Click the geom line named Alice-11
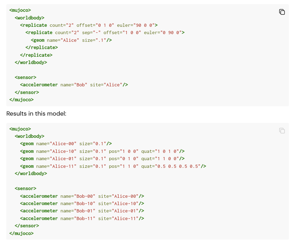Viewport: 297px width, 242px height. click(113, 166)
